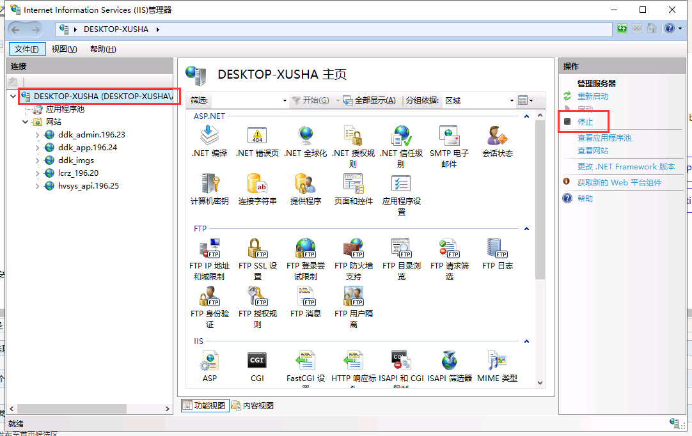Open the MIME 类型 icon
Viewport: 692px width, 436px height.
pyautogui.click(x=498, y=361)
